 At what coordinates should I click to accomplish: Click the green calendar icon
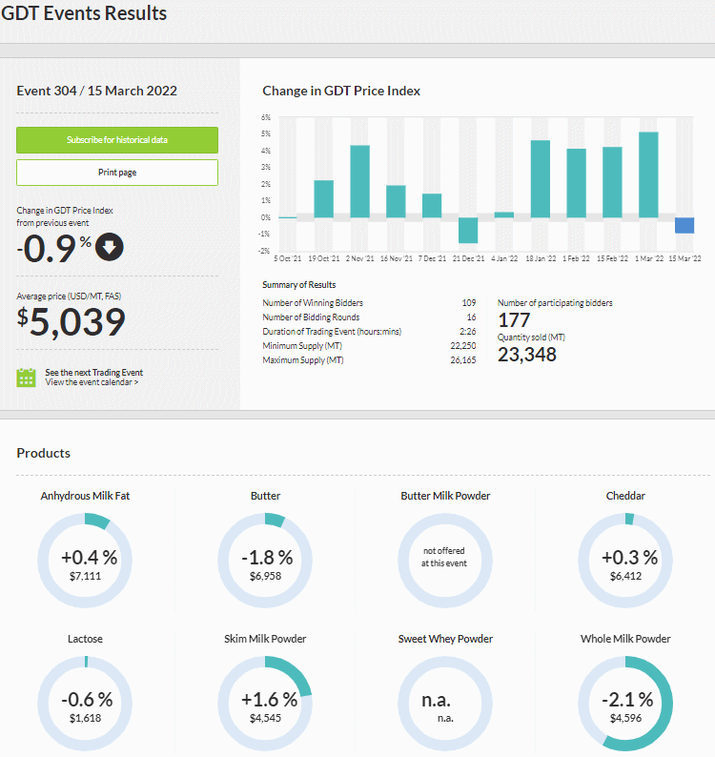point(26,378)
